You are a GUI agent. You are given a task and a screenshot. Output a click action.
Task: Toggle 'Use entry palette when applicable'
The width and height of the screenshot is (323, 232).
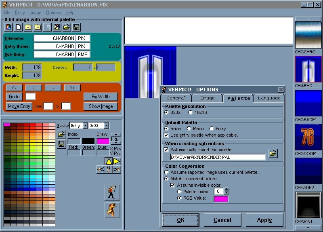166,135
